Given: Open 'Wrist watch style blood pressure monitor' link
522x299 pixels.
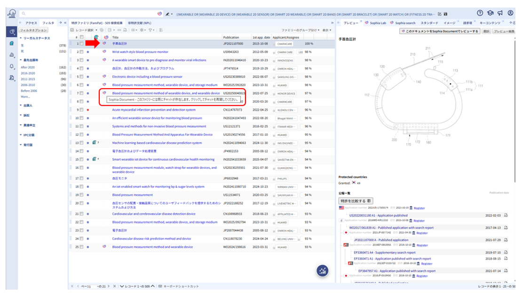Looking at the screenshot, I should tap(140, 52).
